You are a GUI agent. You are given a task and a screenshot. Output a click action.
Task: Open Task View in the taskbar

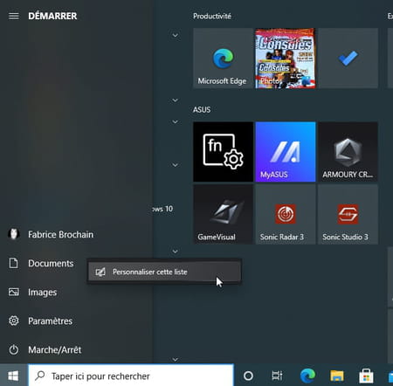click(x=277, y=376)
